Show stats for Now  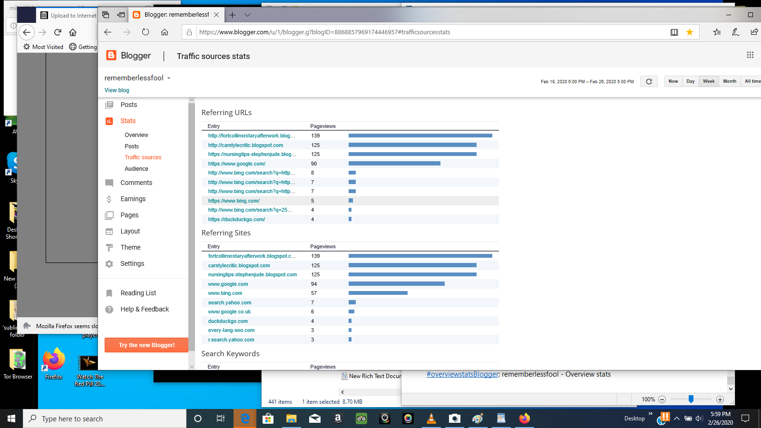(673, 81)
